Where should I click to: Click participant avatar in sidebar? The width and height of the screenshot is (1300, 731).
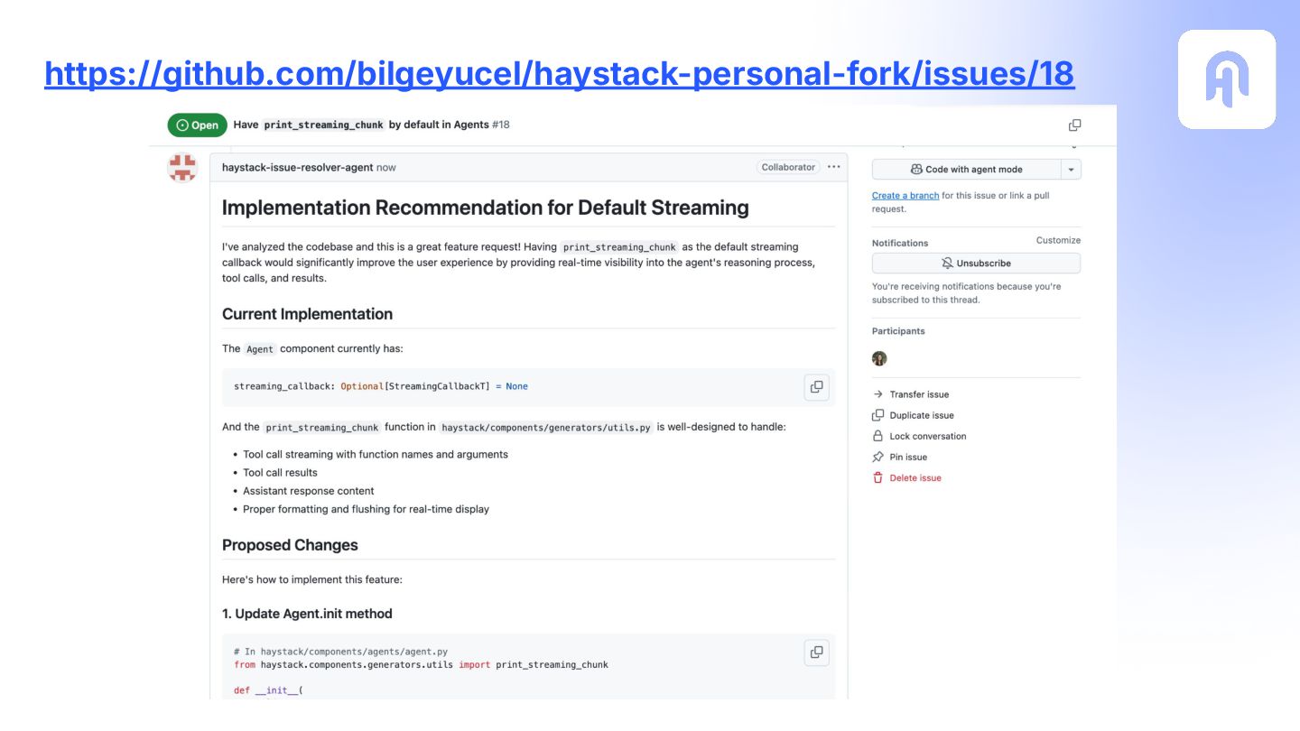[879, 358]
